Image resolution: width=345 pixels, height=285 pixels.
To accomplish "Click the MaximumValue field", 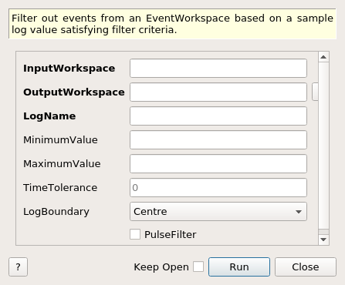I will [218, 164].
